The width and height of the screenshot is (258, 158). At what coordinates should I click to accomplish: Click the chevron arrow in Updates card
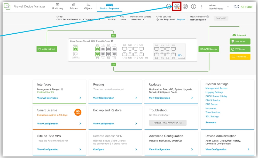(192, 98)
